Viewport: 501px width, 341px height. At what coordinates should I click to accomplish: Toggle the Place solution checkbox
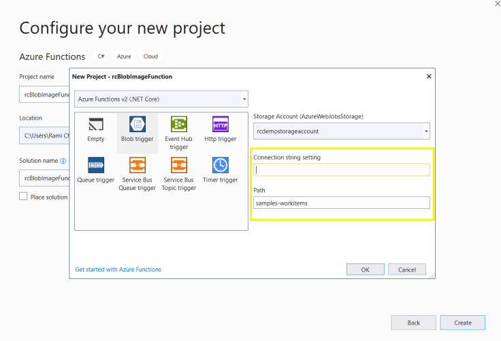click(x=24, y=197)
